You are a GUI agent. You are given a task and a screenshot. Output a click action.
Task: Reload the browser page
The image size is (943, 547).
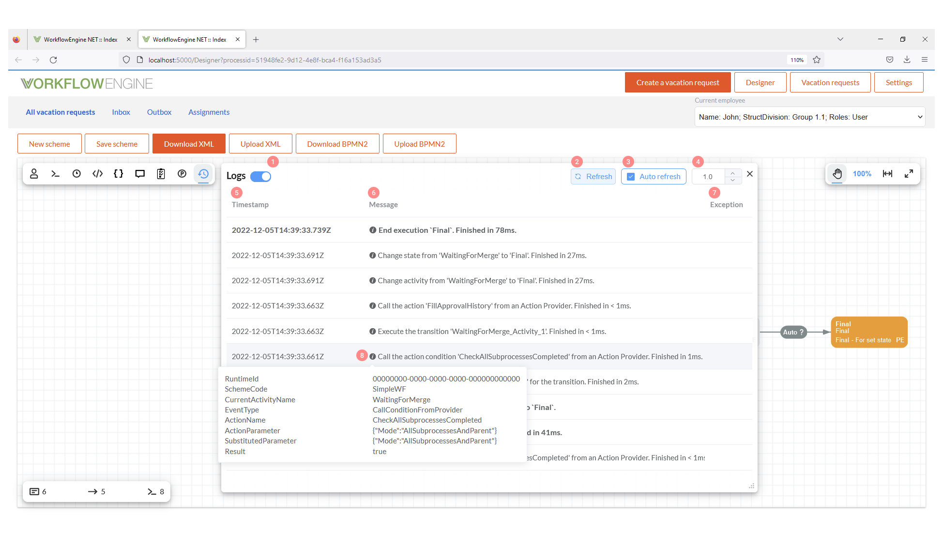pos(53,60)
